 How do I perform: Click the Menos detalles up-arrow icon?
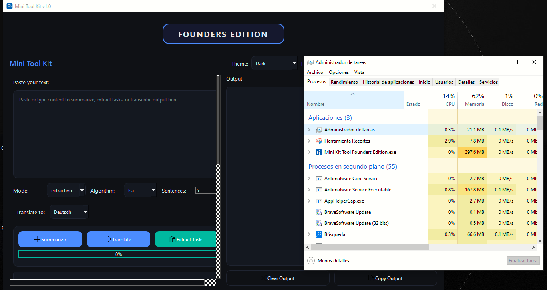(x=311, y=260)
